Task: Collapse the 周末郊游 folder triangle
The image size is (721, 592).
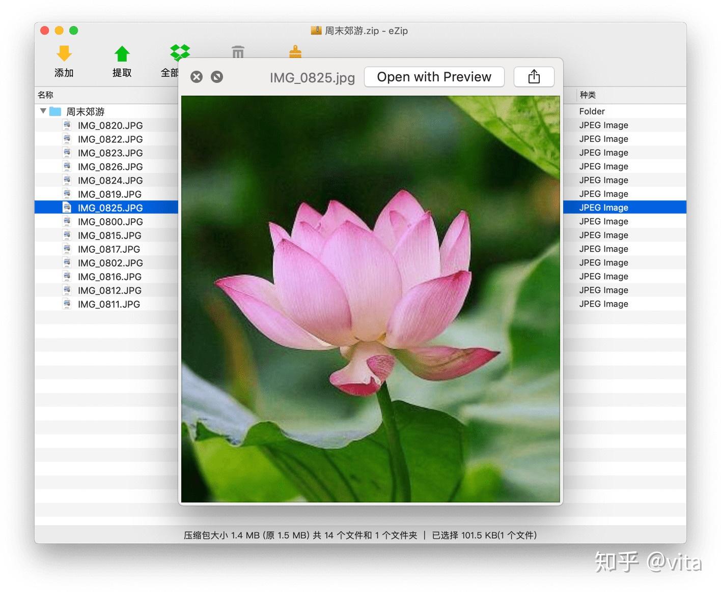Action: (43, 111)
